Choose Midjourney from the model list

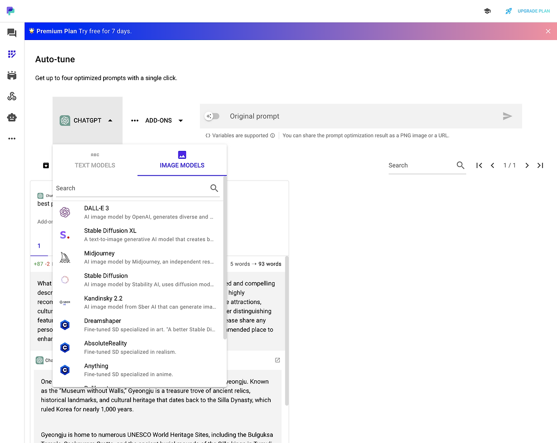(x=138, y=258)
